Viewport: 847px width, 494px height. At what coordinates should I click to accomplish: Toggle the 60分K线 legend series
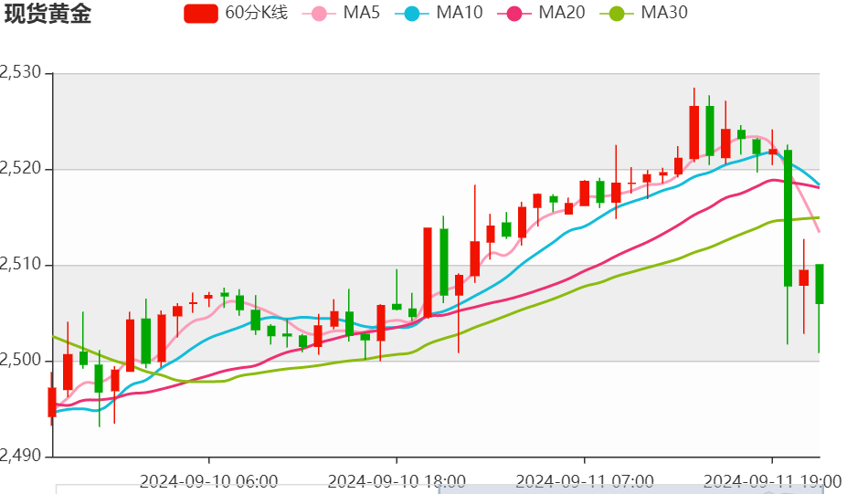point(236,13)
